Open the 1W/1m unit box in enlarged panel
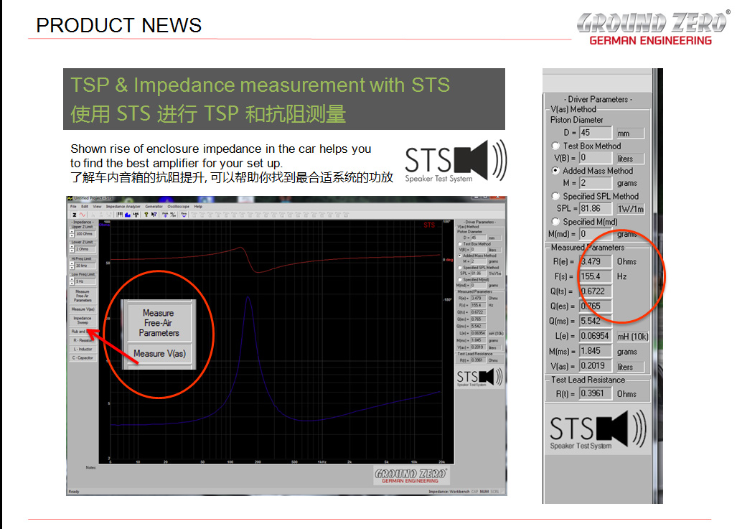737x529 pixels. tap(630, 209)
